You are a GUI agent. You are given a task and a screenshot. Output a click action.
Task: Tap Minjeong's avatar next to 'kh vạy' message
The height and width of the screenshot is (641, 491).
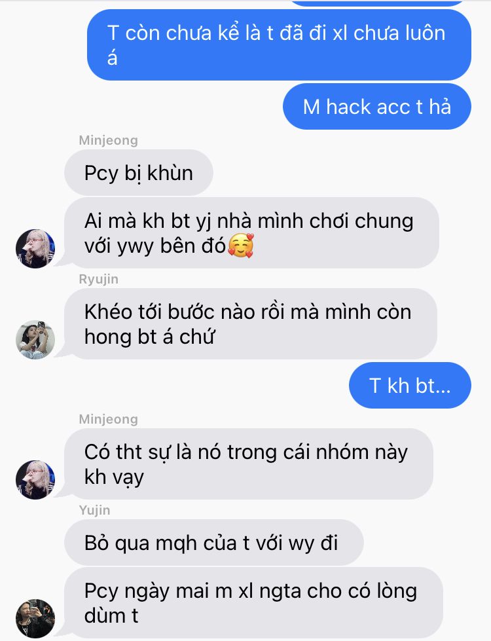click(35, 479)
